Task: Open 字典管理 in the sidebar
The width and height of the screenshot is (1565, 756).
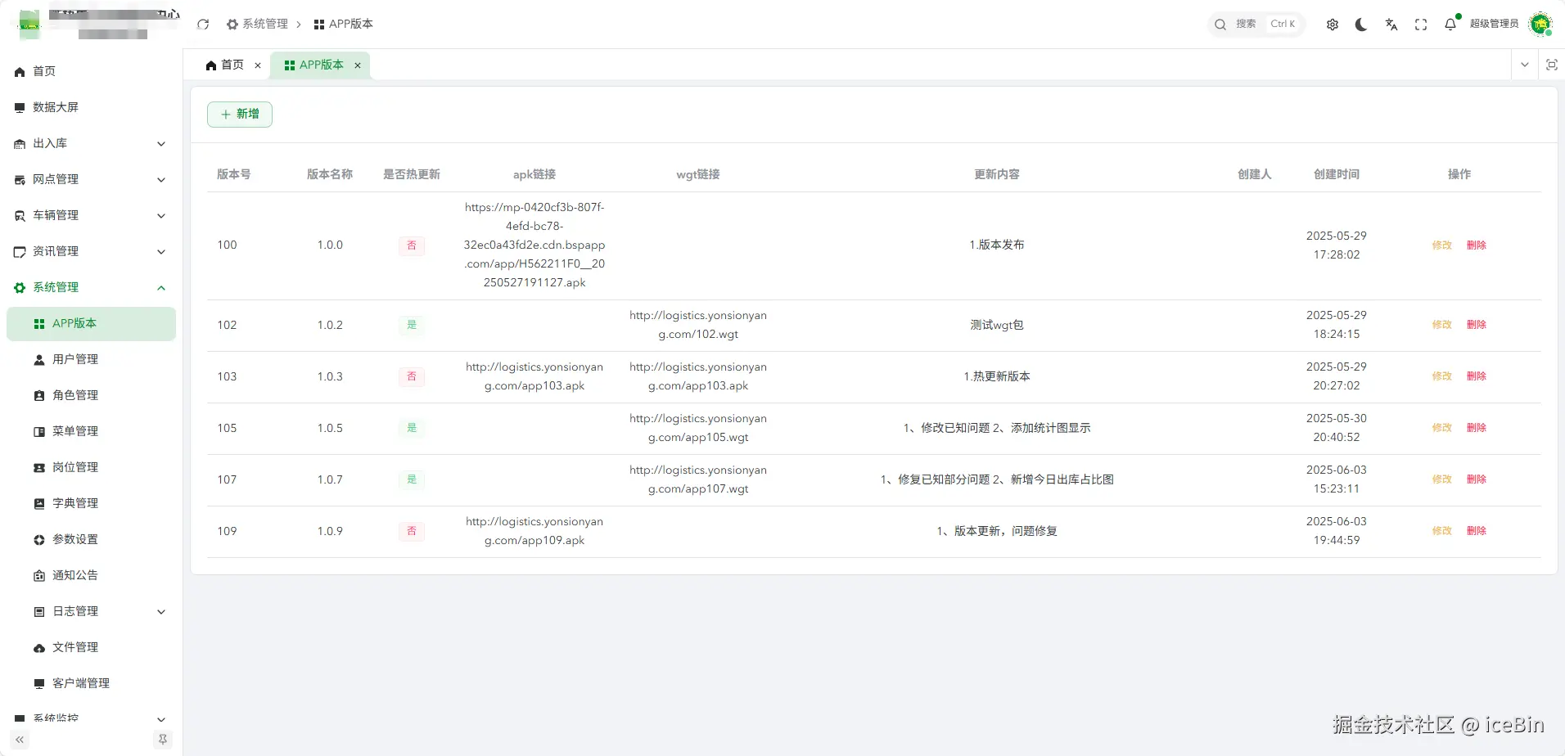Action: (91, 503)
